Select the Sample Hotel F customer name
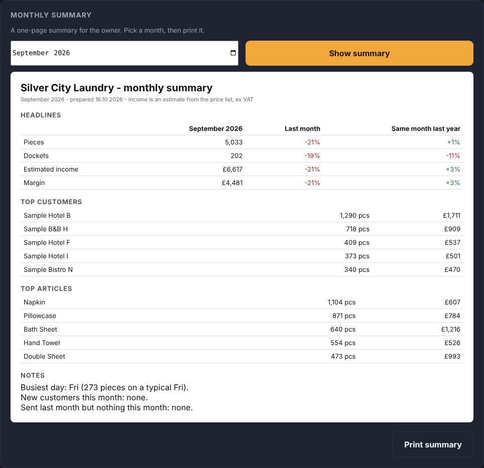 (x=47, y=243)
